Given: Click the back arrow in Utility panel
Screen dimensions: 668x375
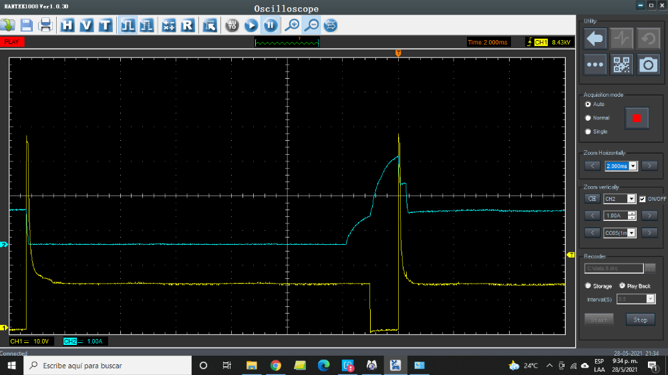Looking at the screenshot, I should point(596,39).
